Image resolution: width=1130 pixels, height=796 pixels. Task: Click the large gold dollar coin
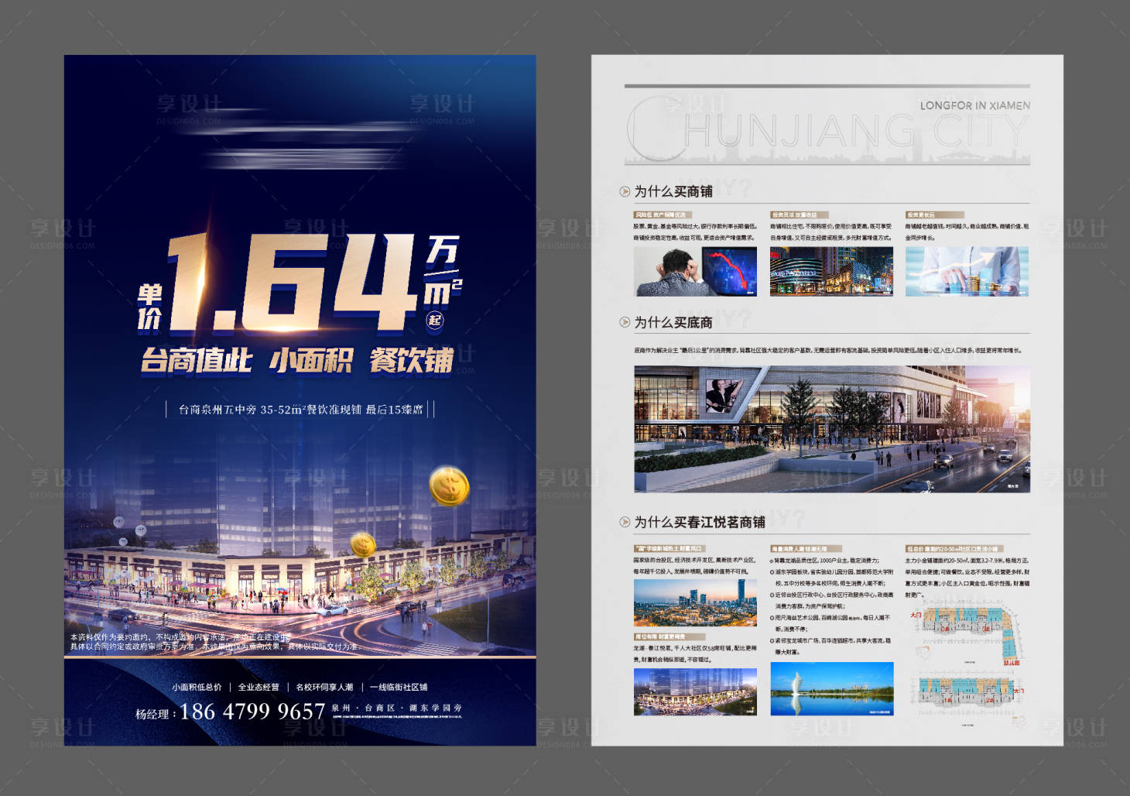[450, 485]
